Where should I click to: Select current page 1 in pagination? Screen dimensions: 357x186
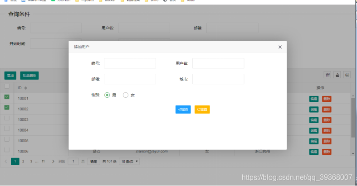(15, 162)
